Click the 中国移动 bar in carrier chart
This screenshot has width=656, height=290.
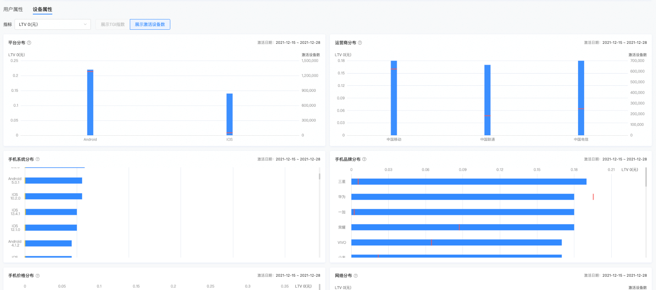tap(394, 98)
